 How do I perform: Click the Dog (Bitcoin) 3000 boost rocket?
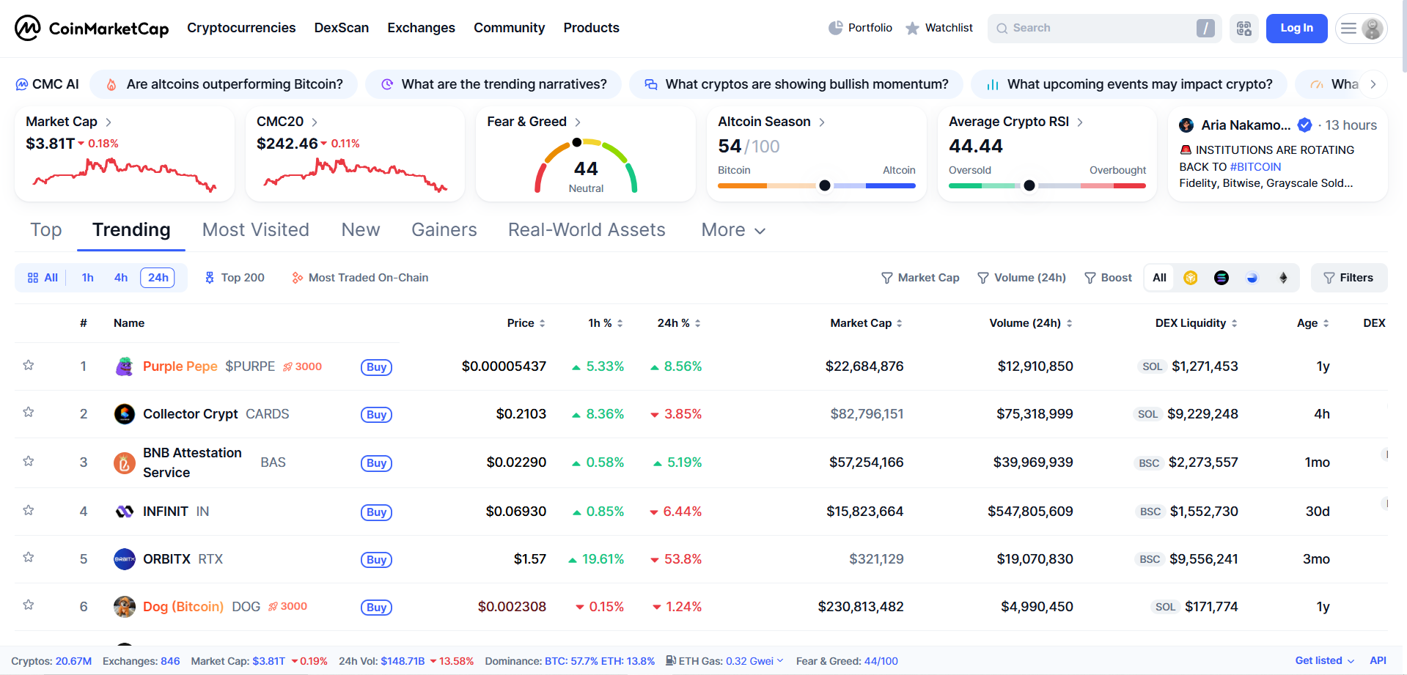[x=288, y=606]
